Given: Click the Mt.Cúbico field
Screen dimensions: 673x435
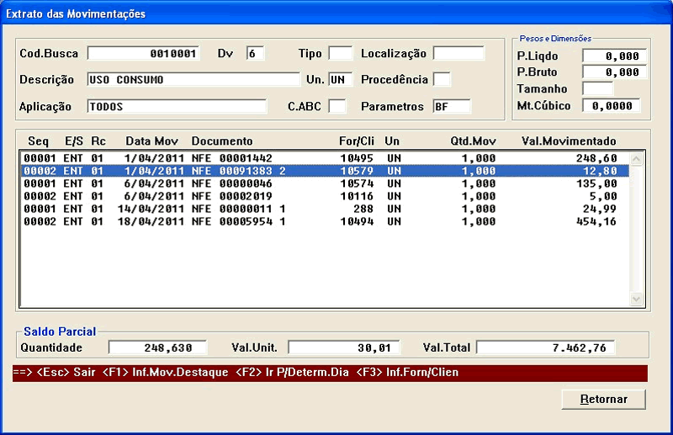Looking at the screenshot, I should click(x=612, y=106).
